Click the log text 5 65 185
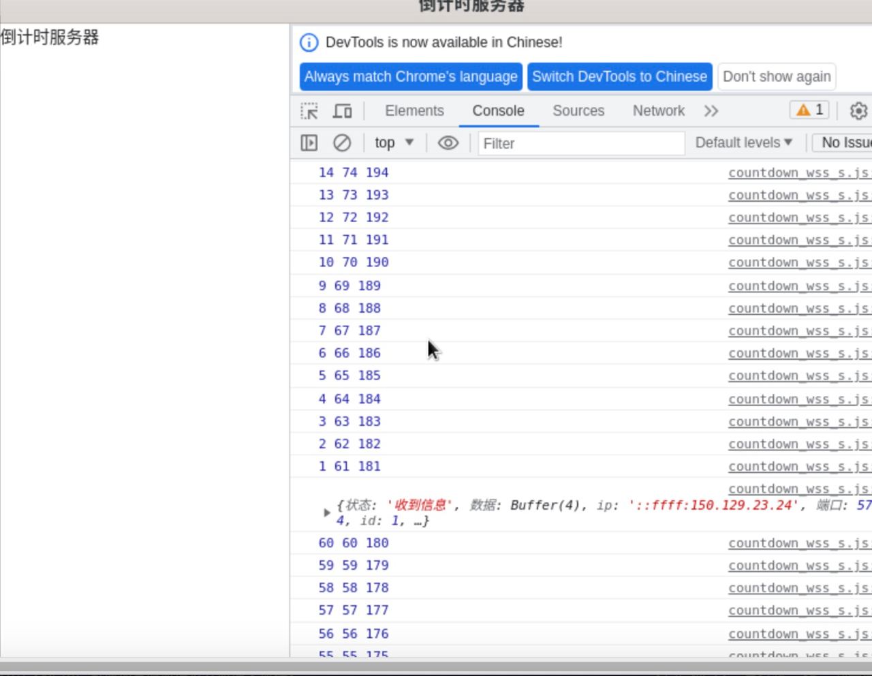This screenshot has height=676, width=872. click(349, 375)
